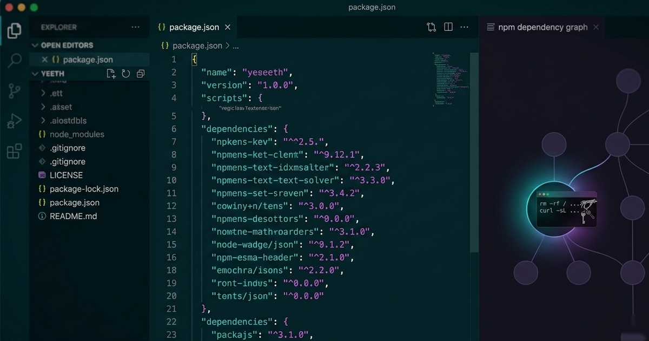Open the Search view in activity bar
This screenshot has height=341, width=649.
click(15, 61)
